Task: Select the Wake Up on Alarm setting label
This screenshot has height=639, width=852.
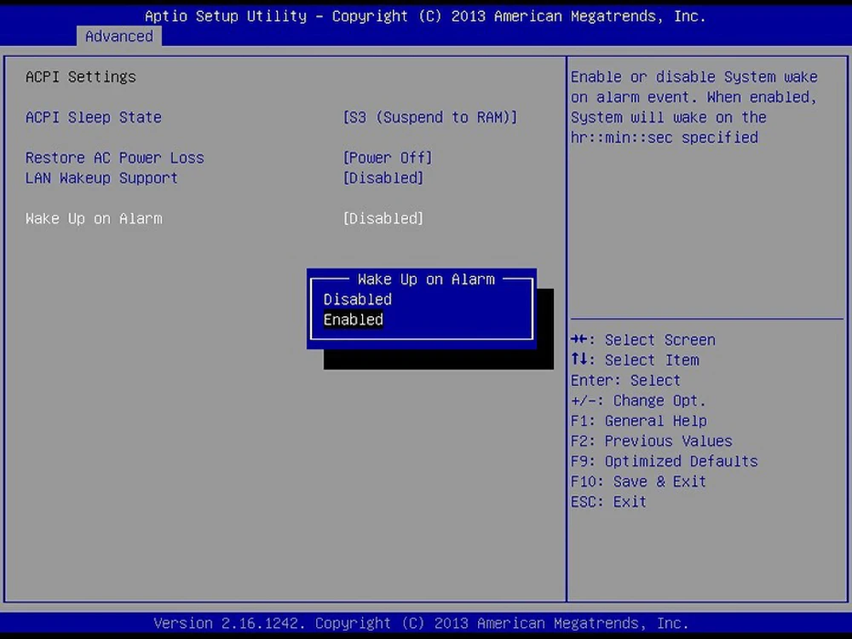Action: 94,218
